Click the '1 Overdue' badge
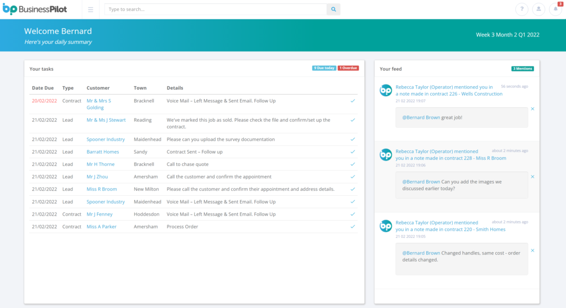The width and height of the screenshot is (566, 308). (348, 68)
